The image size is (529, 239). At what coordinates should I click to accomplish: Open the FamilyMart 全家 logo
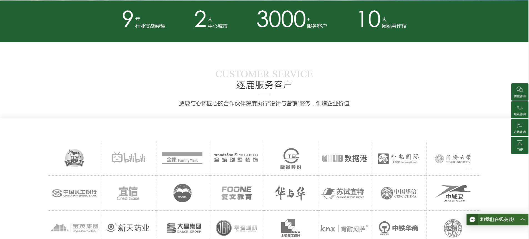click(x=182, y=158)
